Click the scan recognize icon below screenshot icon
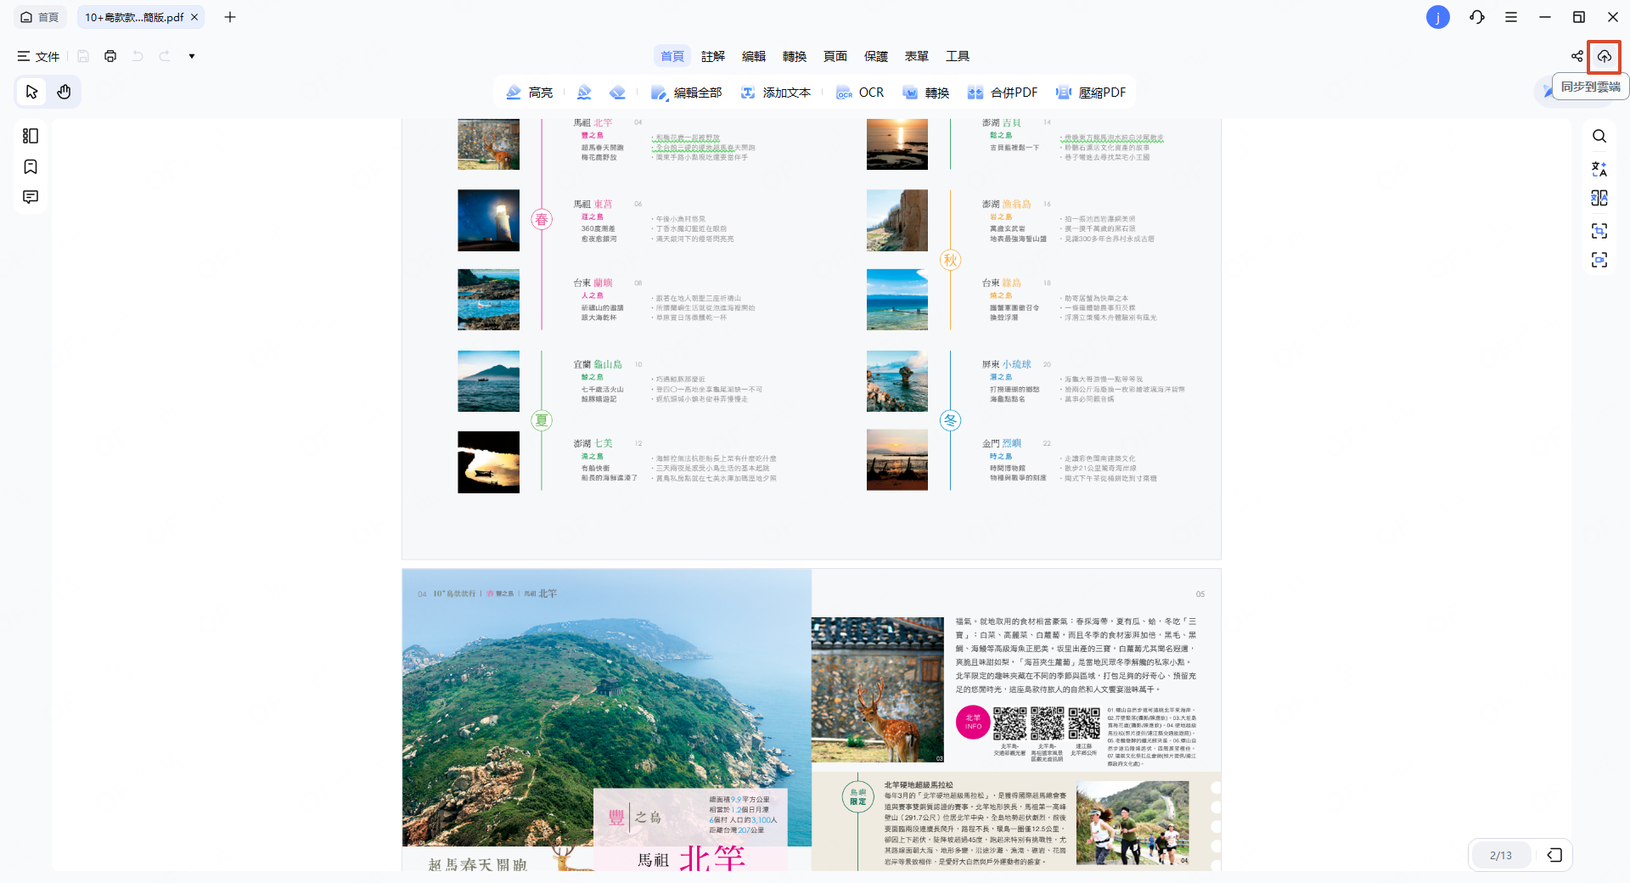The image size is (1630, 883). point(1599,260)
